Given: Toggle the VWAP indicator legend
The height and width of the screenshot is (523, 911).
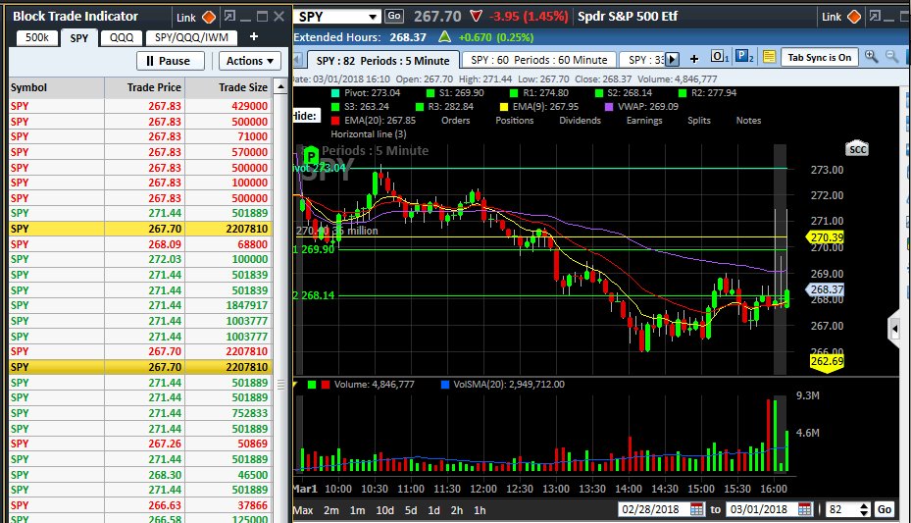Looking at the screenshot, I should tap(641, 107).
